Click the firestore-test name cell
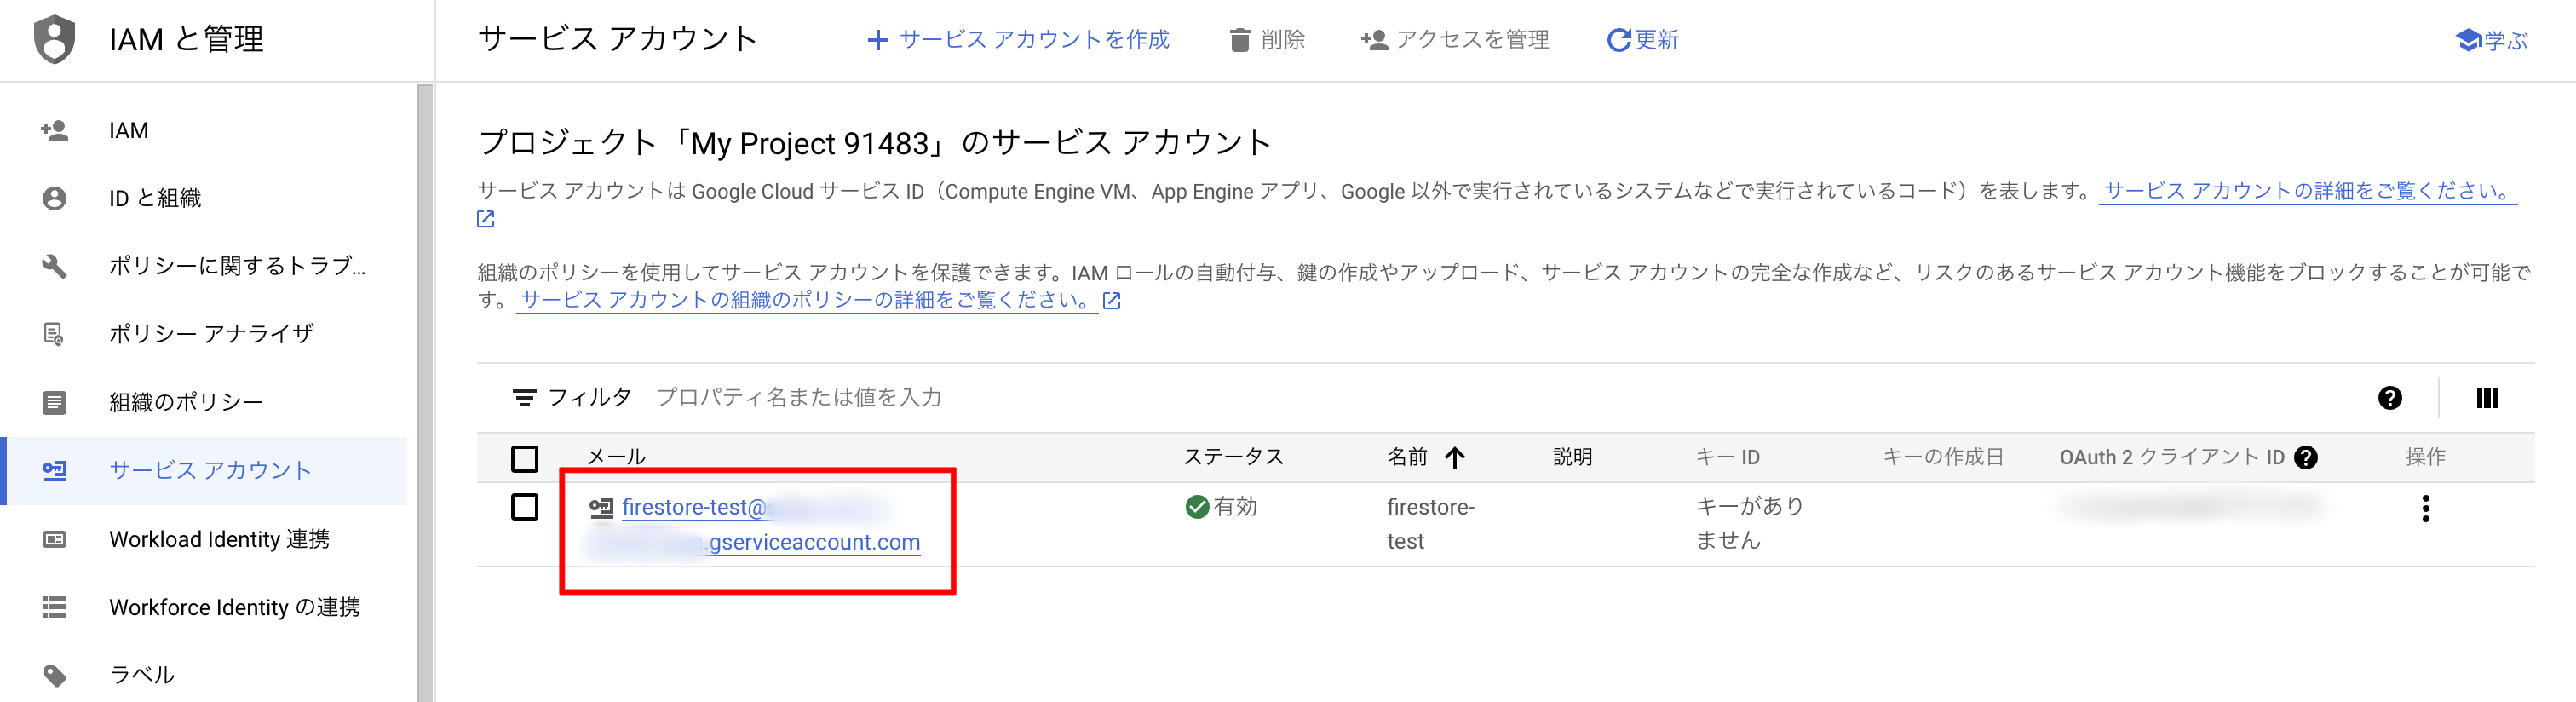This screenshot has height=702, width=2576. point(1430,524)
